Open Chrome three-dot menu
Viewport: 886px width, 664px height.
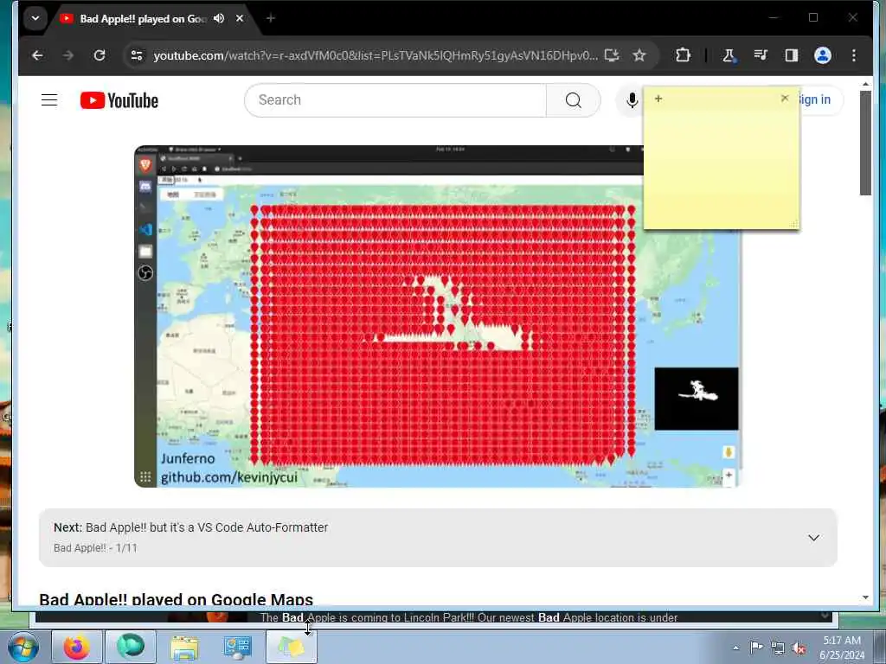(x=854, y=55)
